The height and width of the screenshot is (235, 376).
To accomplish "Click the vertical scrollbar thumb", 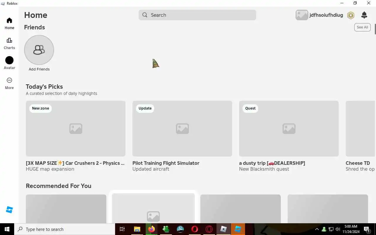I will [375, 29].
